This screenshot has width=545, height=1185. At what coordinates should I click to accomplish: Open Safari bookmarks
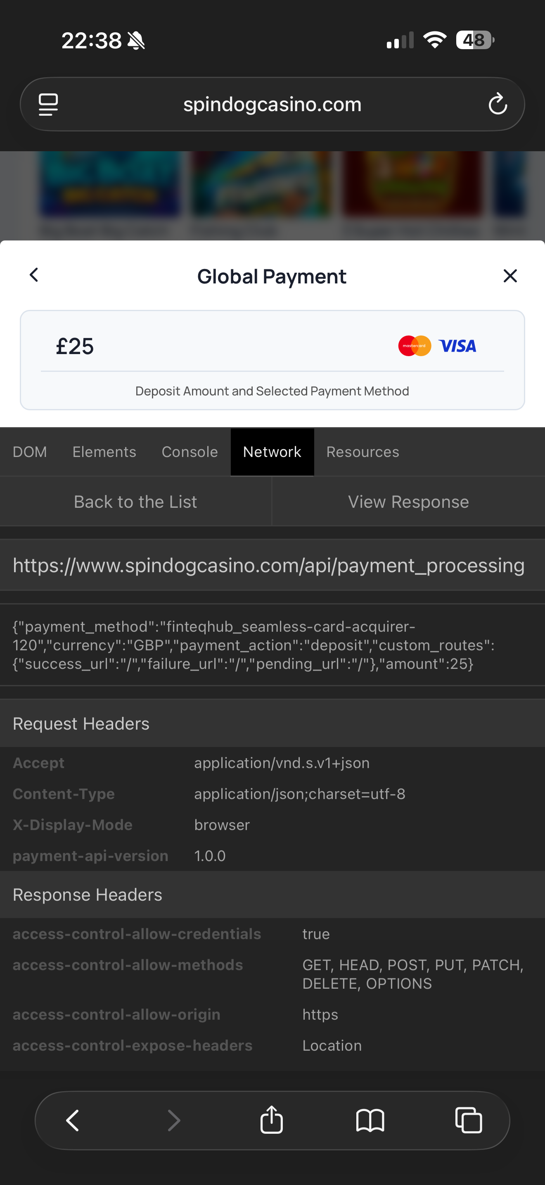370,1120
